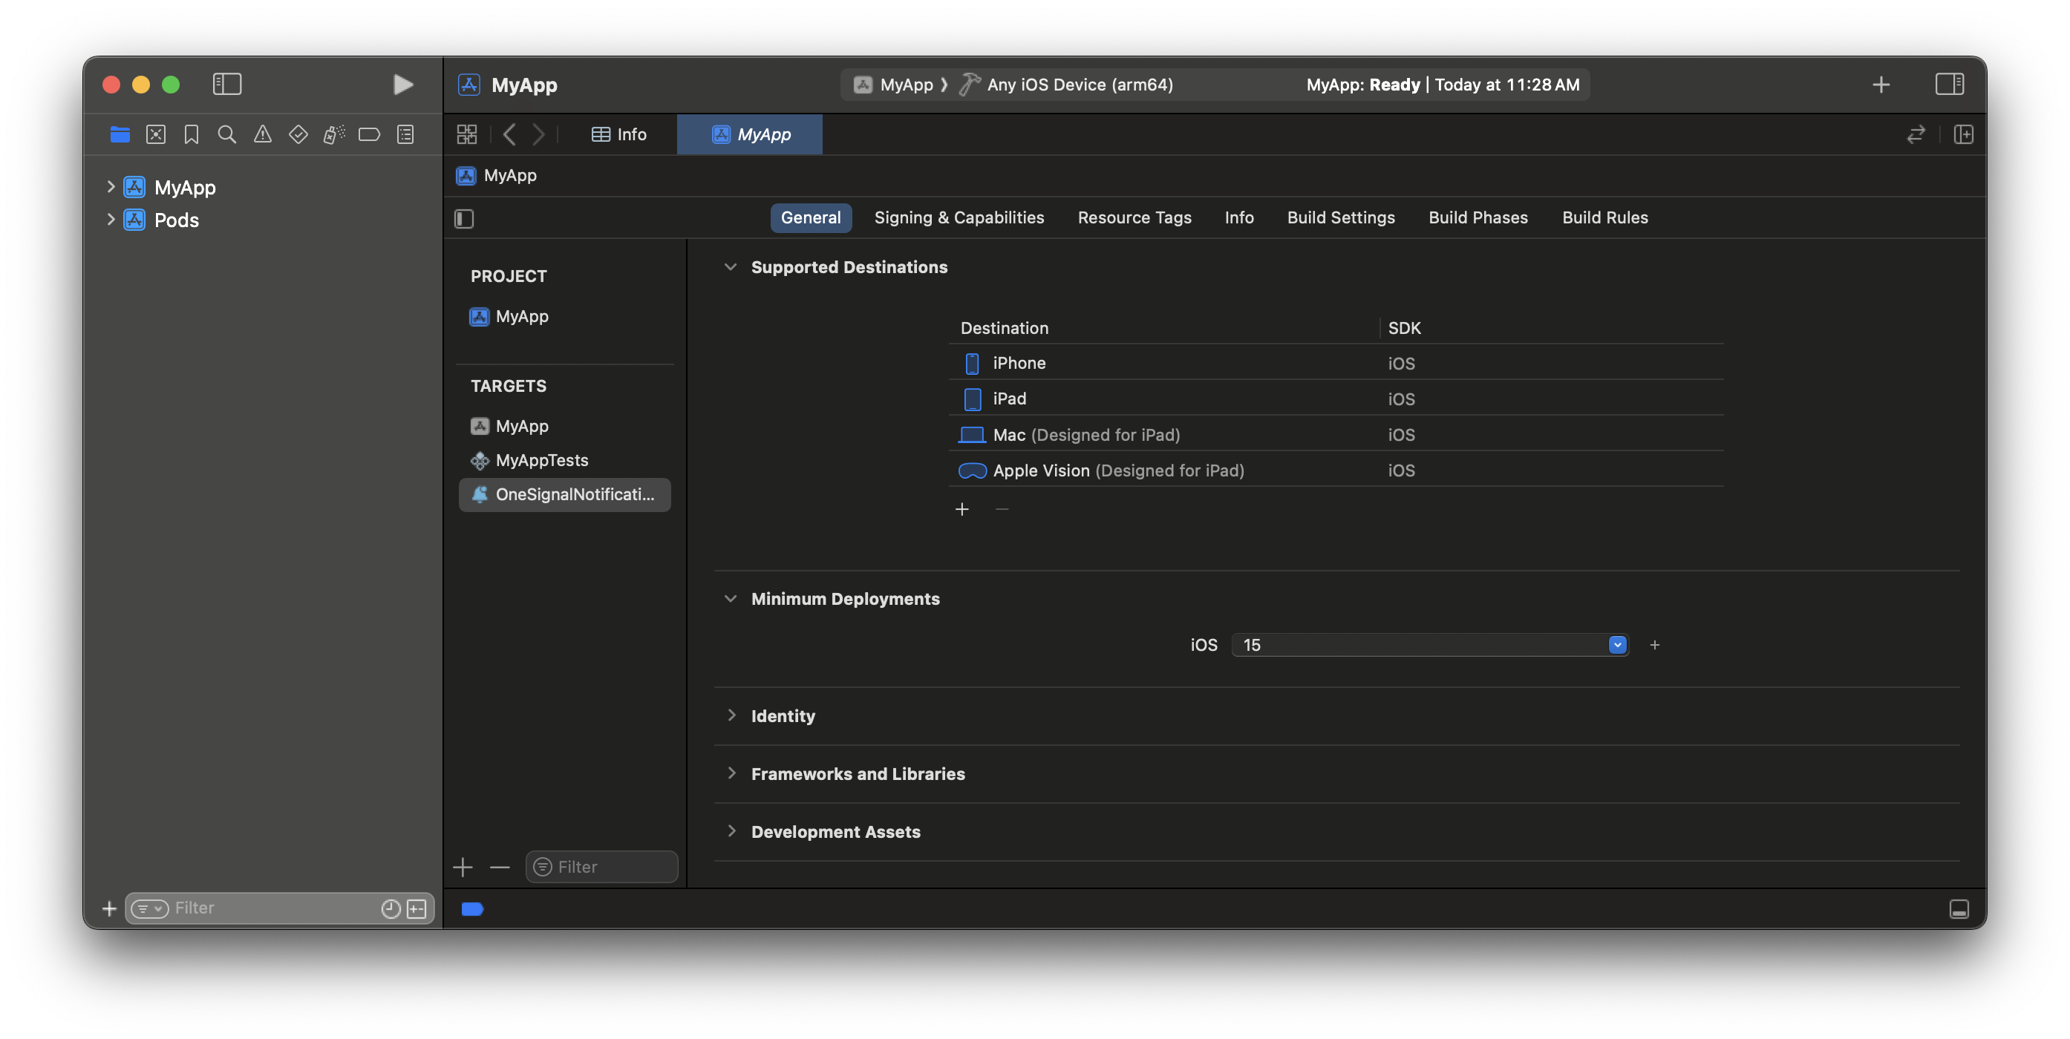Image resolution: width=2070 pixels, height=1039 pixels.
Task: Open the Build Settings tab
Action: 1340,217
